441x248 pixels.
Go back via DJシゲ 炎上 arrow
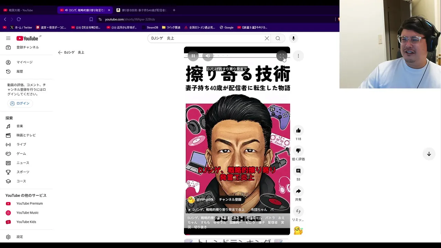60,52
